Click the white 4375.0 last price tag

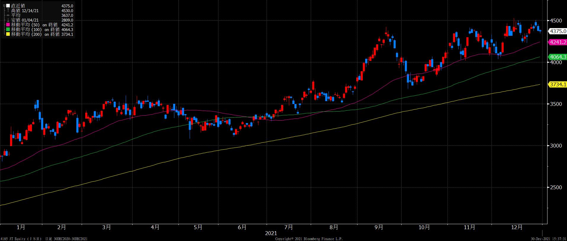[558, 31]
